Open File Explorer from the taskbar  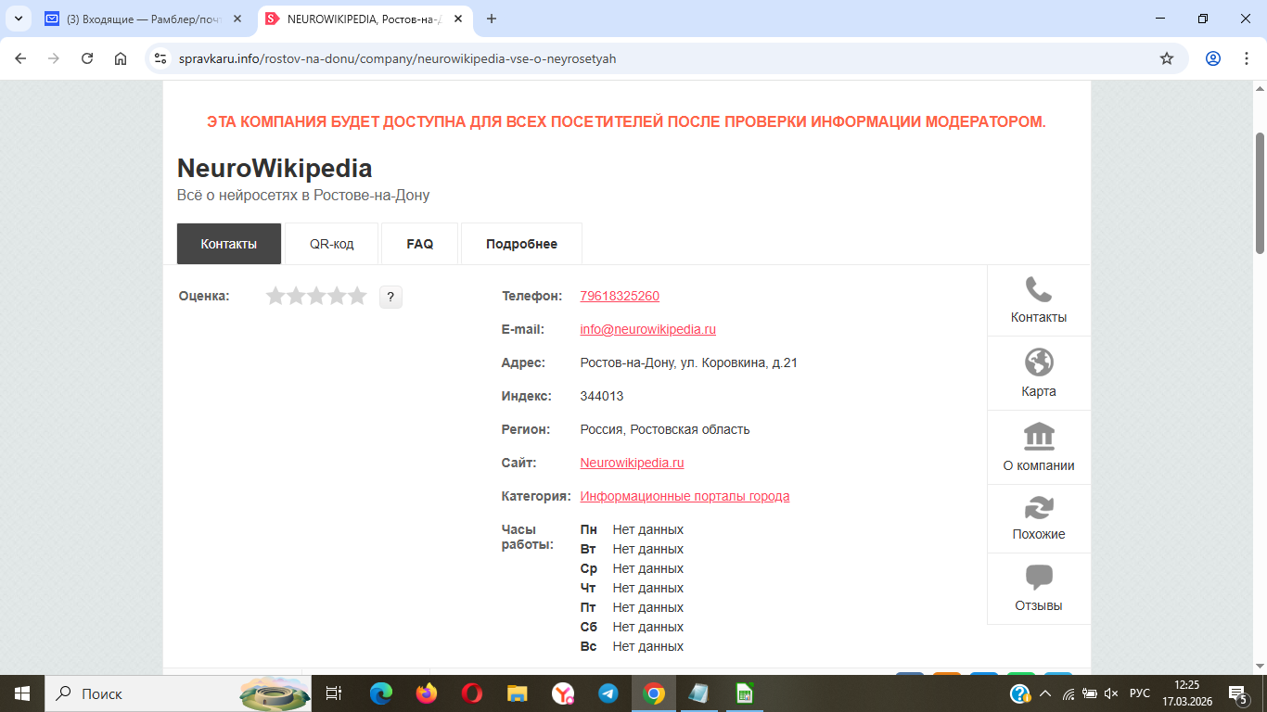[518, 693]
